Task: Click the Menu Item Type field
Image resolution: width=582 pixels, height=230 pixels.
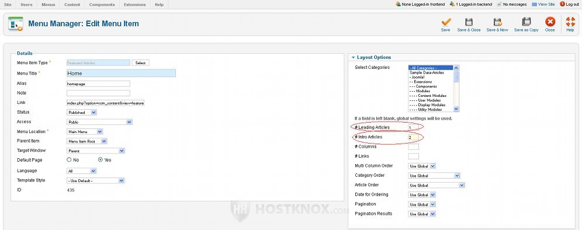Action: point(98,63)
